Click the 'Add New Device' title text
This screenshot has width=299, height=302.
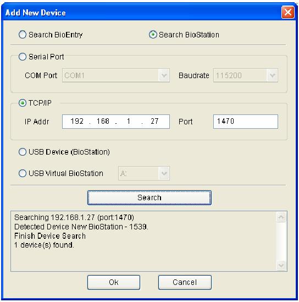pos(36,13)
